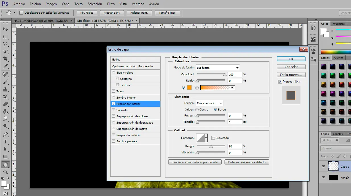
Task: Select the Pen tool
Action: coord(5,134)
